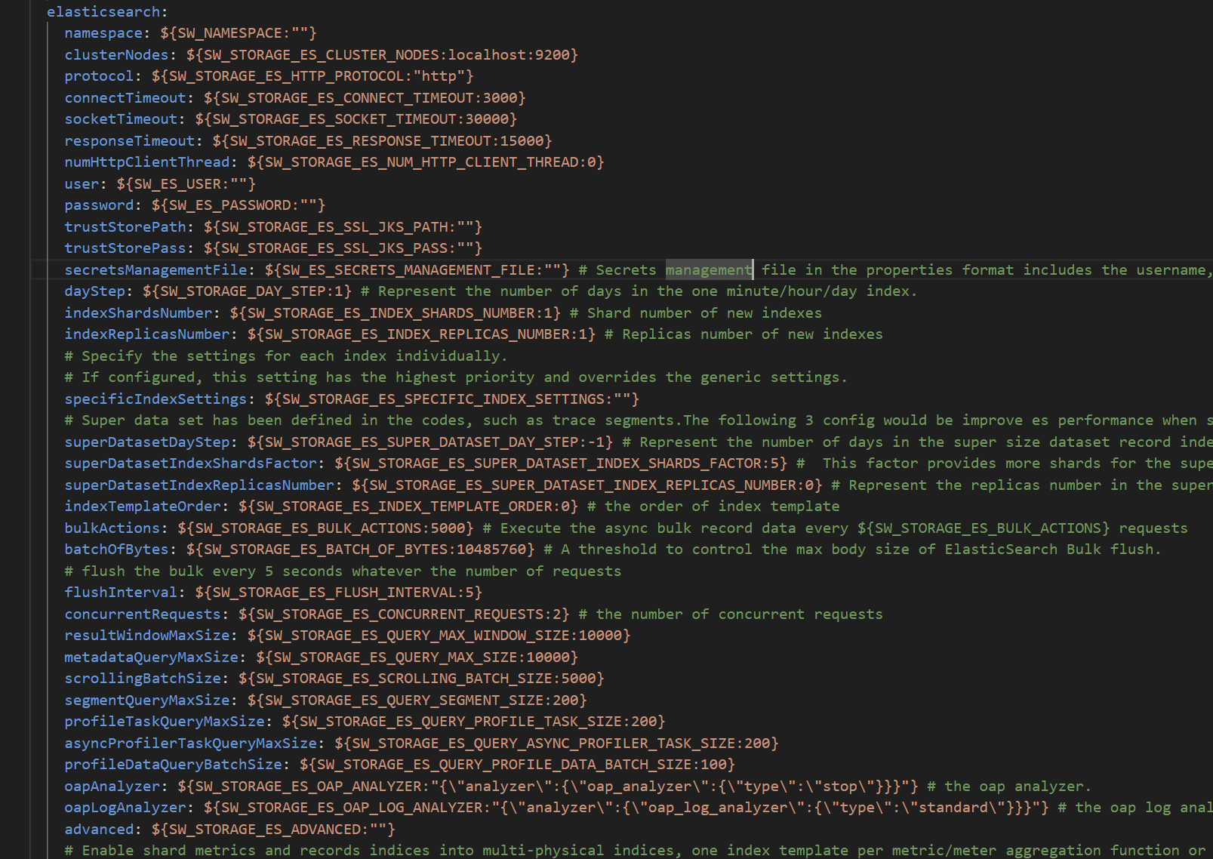Click the 'namespace' key
The width and height of the screenshot is (1213, 859).
pos(103,33)
